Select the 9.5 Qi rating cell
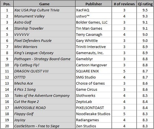Screen dimensions: 154x129 [145, 10]
